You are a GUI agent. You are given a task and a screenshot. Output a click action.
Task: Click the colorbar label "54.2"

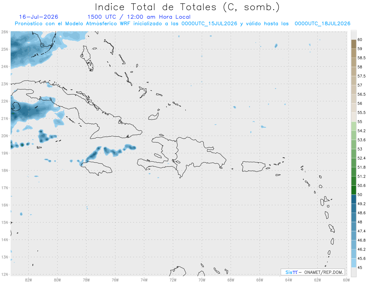[361, 131]
